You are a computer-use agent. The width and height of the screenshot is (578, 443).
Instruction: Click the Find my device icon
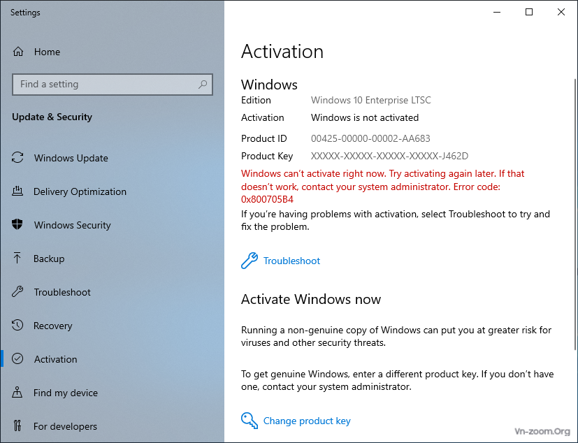(17, 393)
